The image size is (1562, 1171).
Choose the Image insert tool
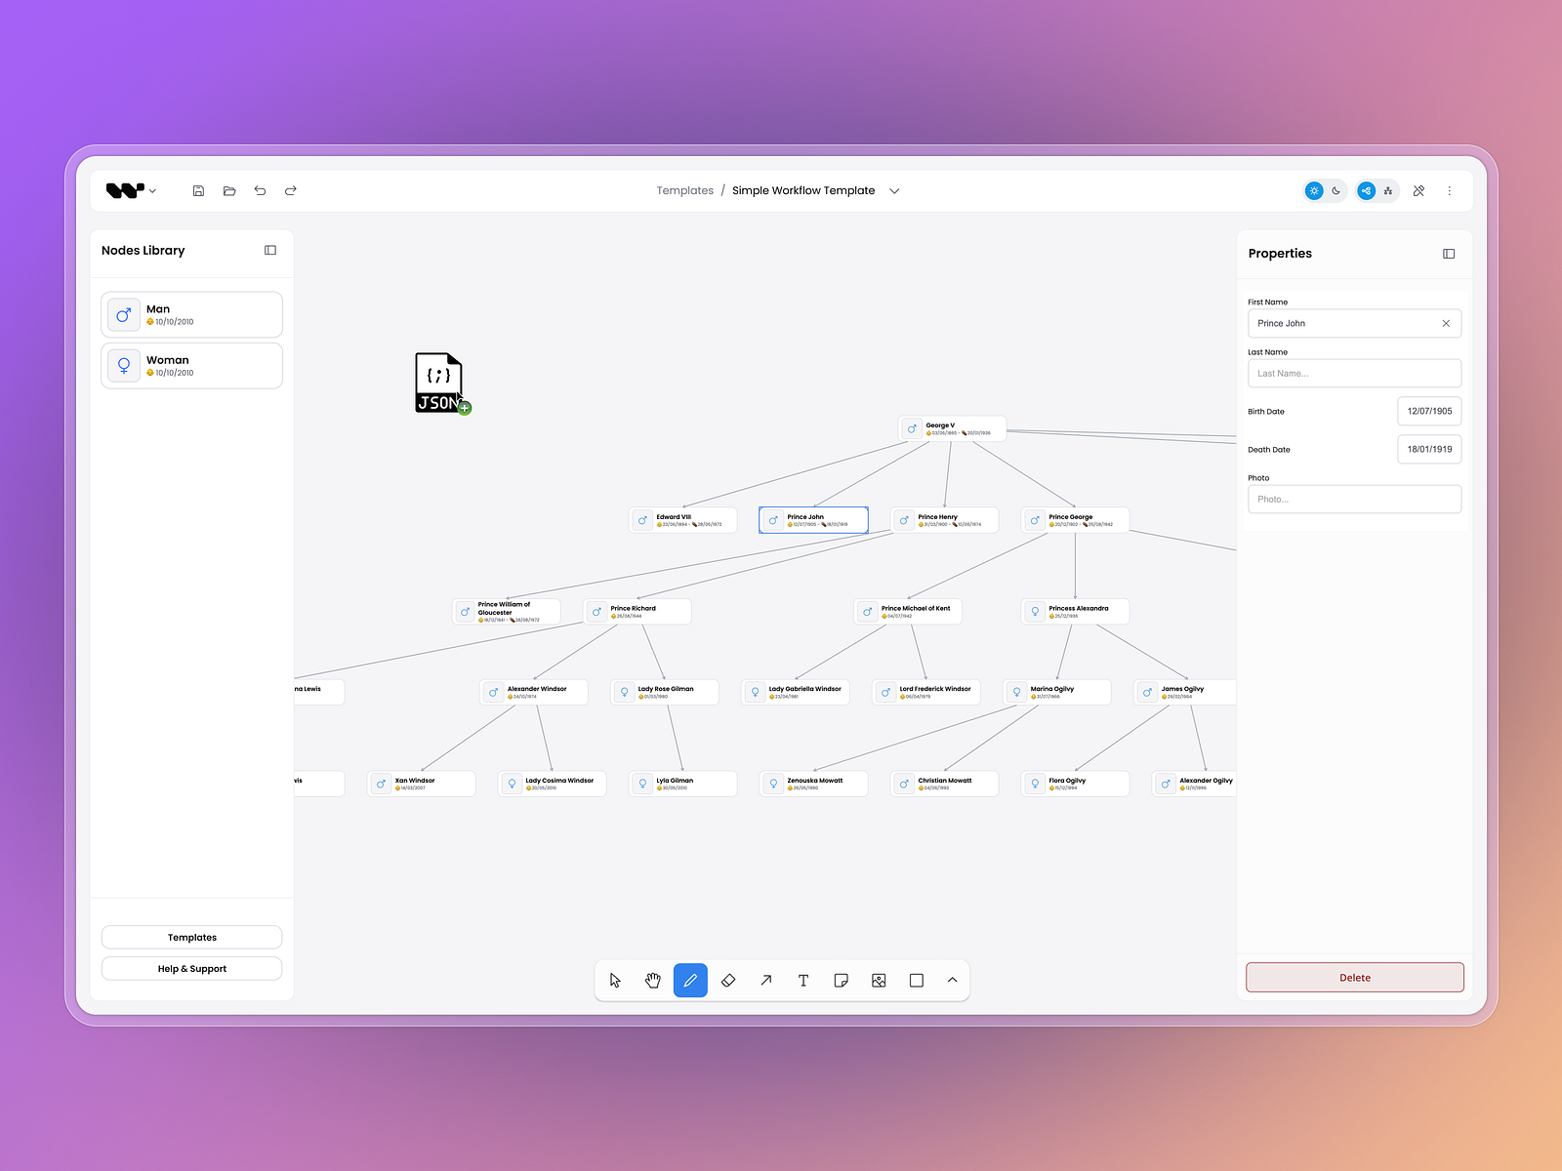[x=879, y=980]
